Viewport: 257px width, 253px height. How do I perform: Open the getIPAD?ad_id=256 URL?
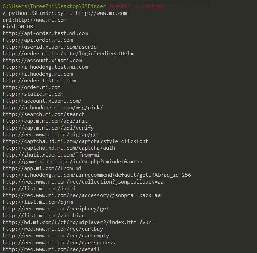pyautogui.click(x=97, y=175)
